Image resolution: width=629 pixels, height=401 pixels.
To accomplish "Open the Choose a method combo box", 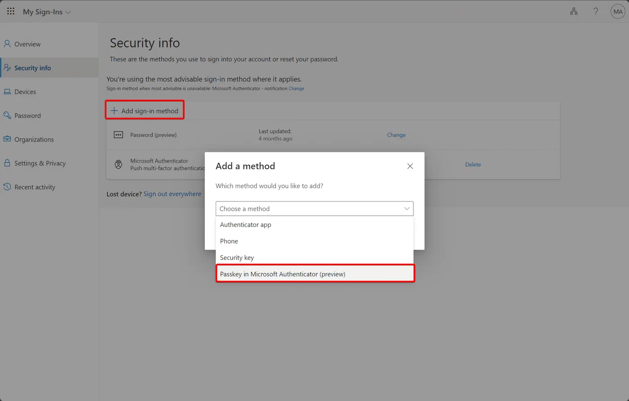I will (314, 209).
